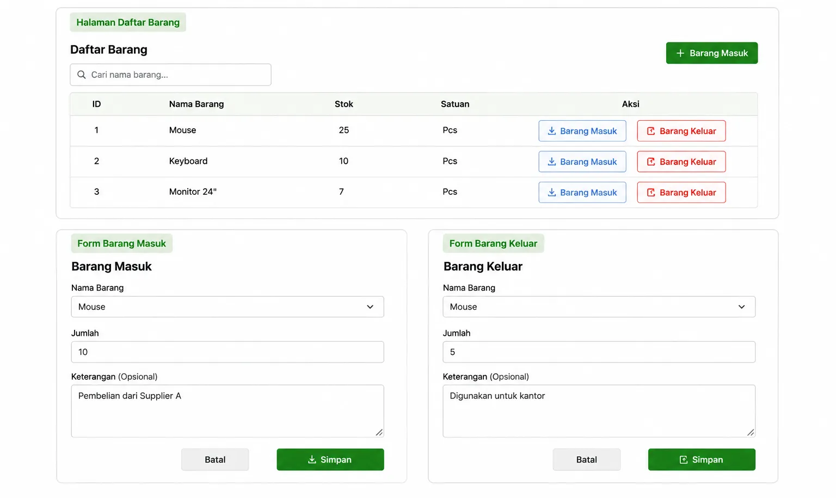
Task: Click Keterangan textarea with Pembelian dari Supplier A
Action: coord(228,411)
